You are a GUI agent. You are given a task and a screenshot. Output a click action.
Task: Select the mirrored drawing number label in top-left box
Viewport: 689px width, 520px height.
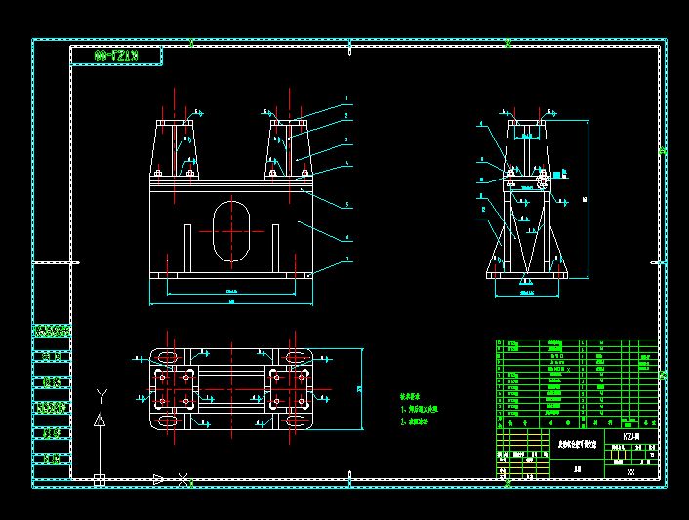coord(116,56)
